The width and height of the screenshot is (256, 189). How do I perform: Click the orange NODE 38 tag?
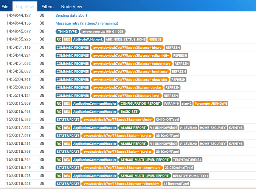click(x=155, y=39)
